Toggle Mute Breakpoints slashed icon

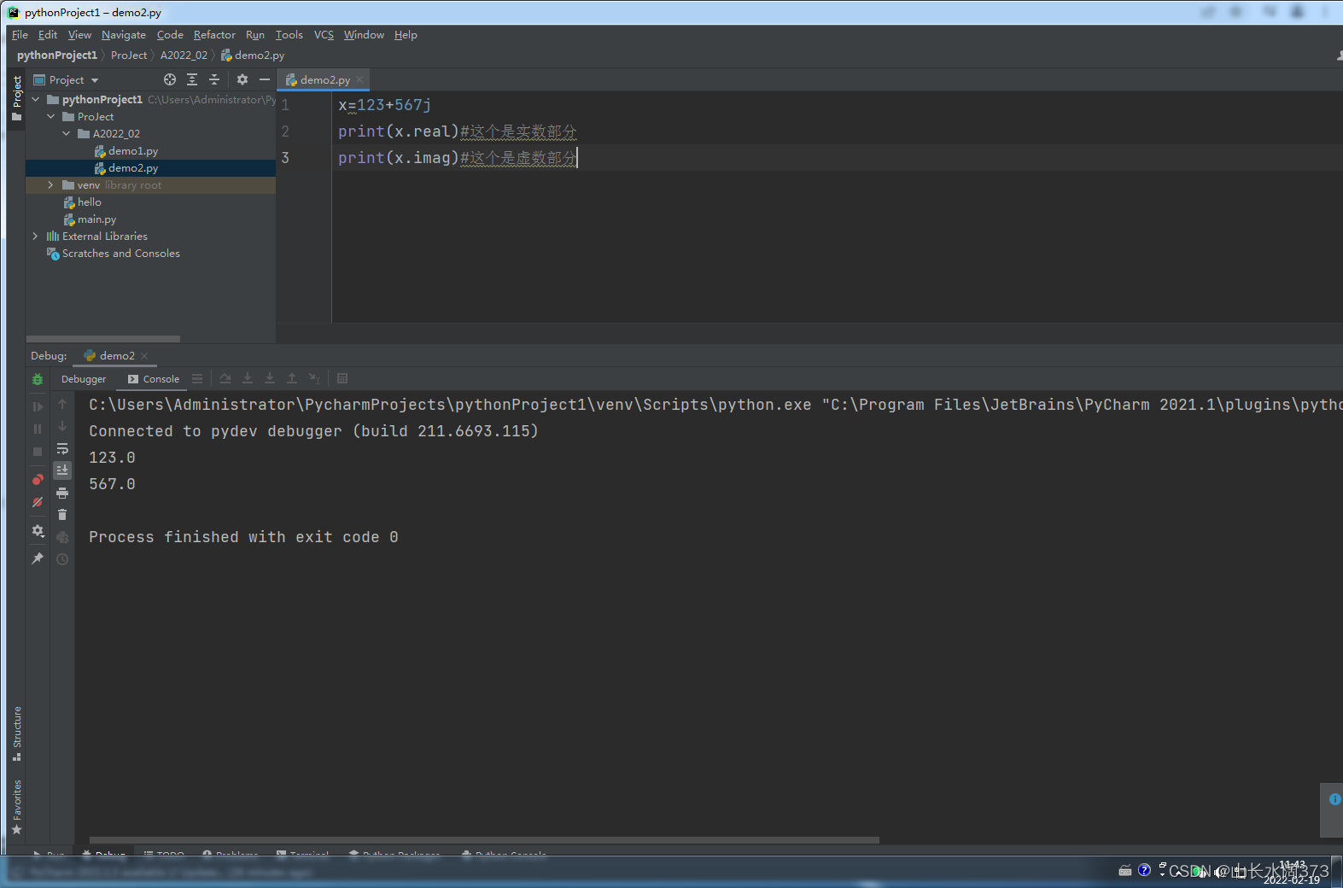point(38,502)
